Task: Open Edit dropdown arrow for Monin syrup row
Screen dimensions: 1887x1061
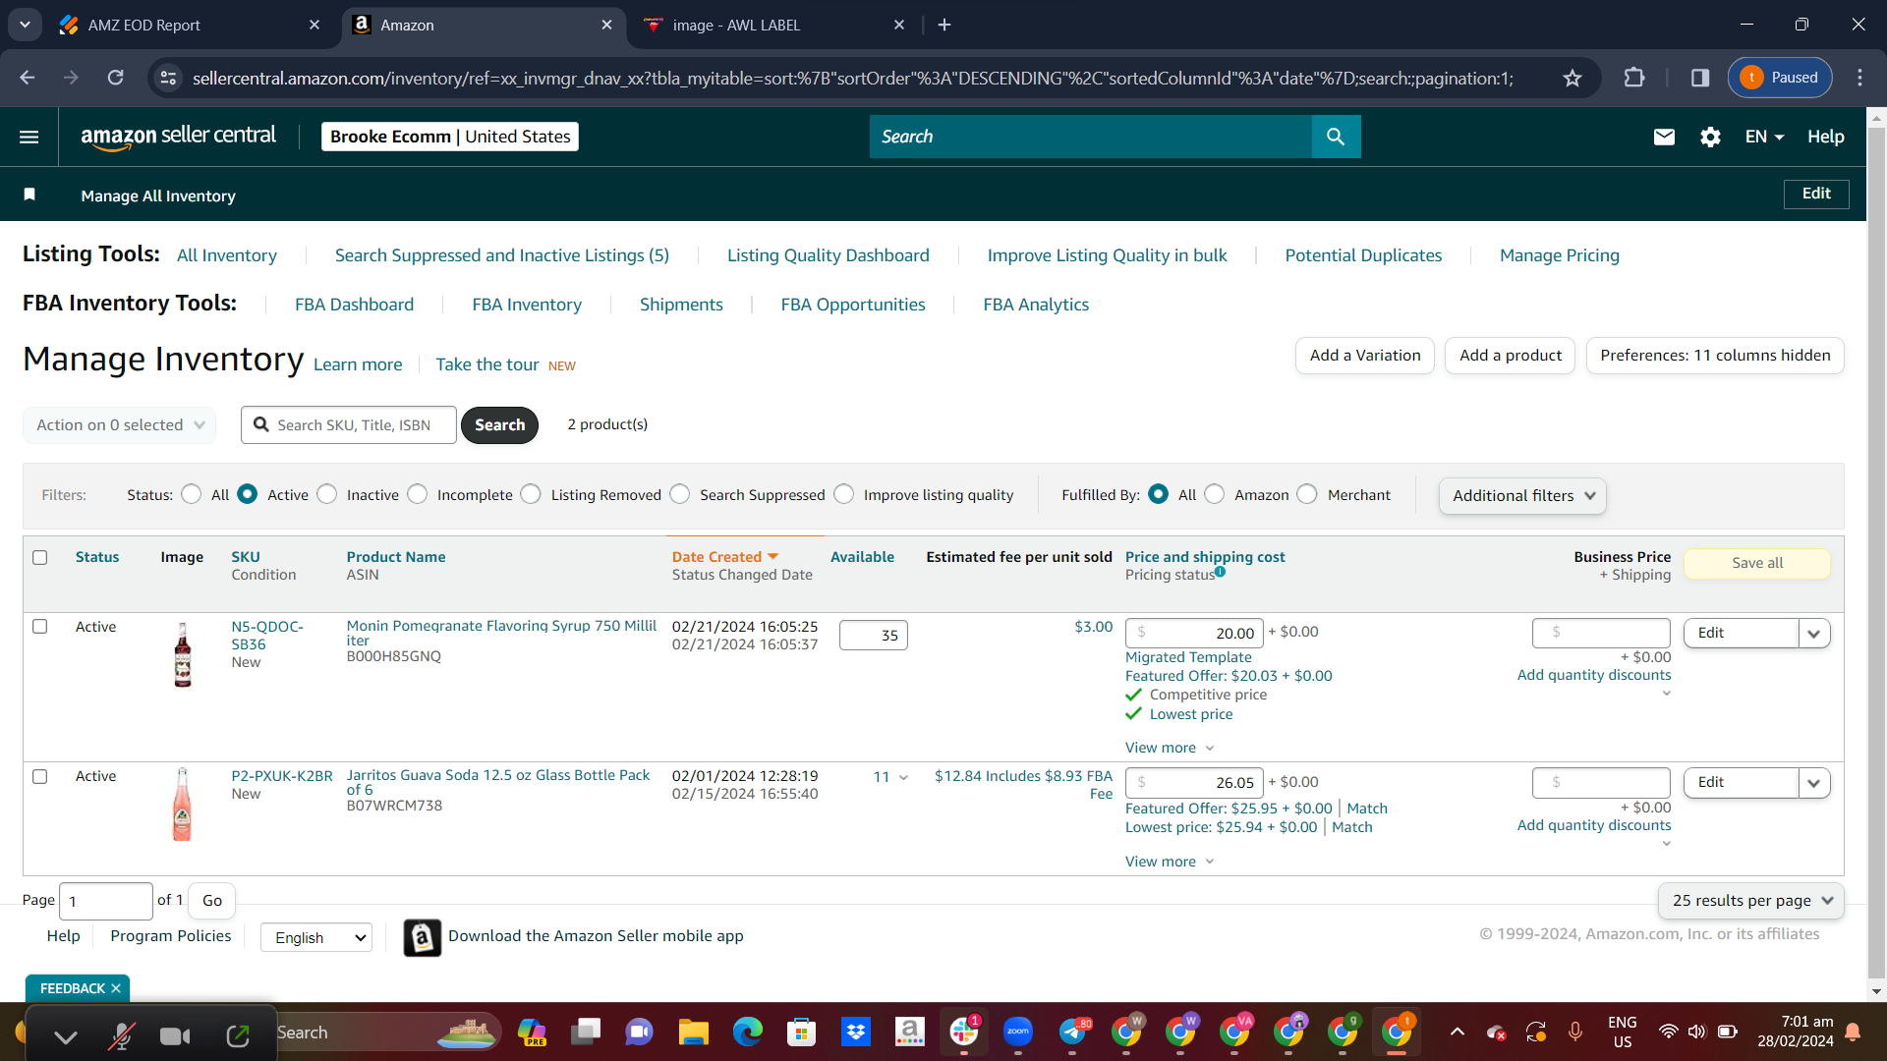Action: click(1814, 634)
